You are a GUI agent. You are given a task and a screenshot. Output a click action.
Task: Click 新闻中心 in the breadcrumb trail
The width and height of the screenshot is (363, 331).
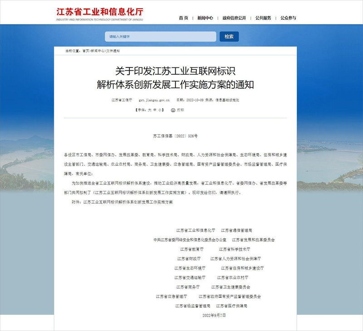coord(98,51)
